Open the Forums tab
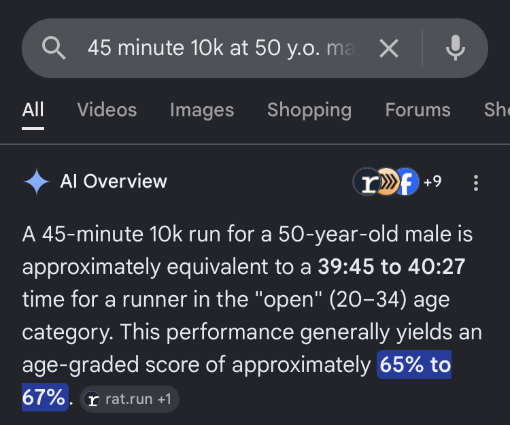The width and height of the screenshot is (510, 425). (x=418, y=109)
